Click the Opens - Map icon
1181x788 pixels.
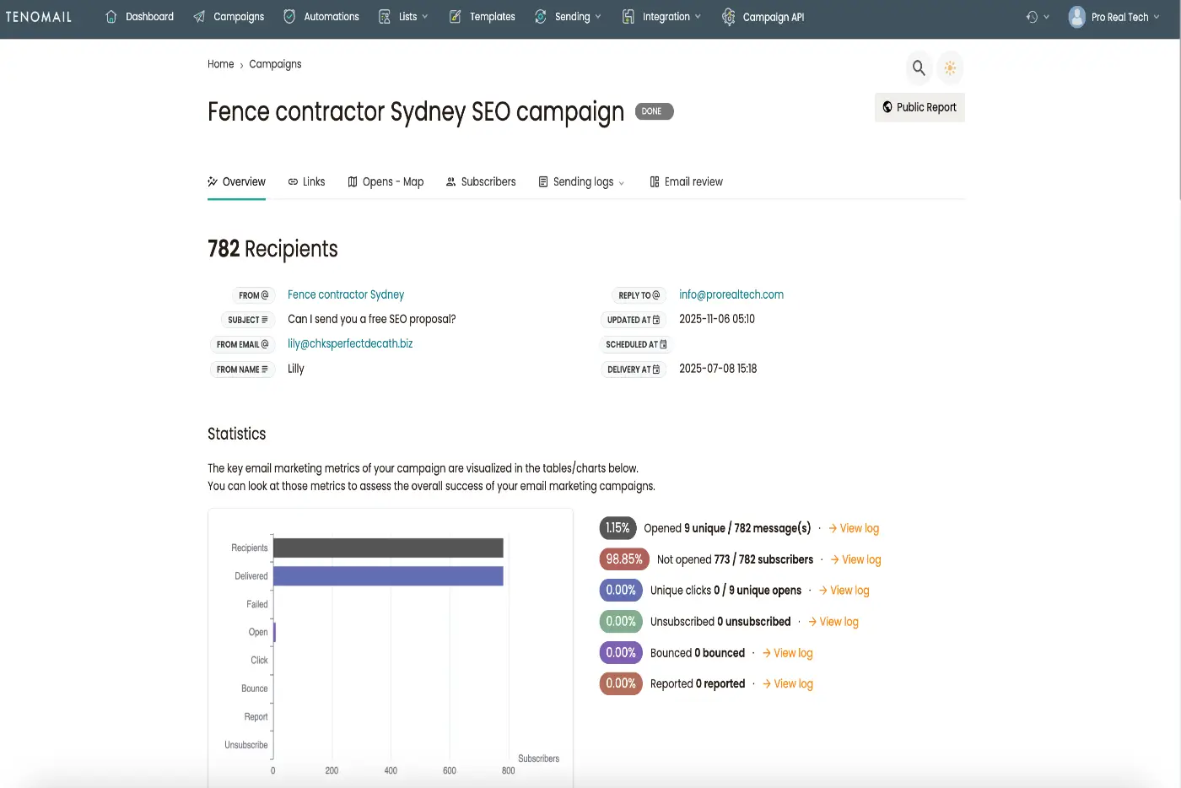coord(353,181)
